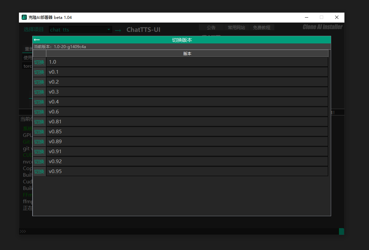Click the 克隆AI部署器 app icon in title bar
This screenshot has width=369, height=250.
[24, 17]
